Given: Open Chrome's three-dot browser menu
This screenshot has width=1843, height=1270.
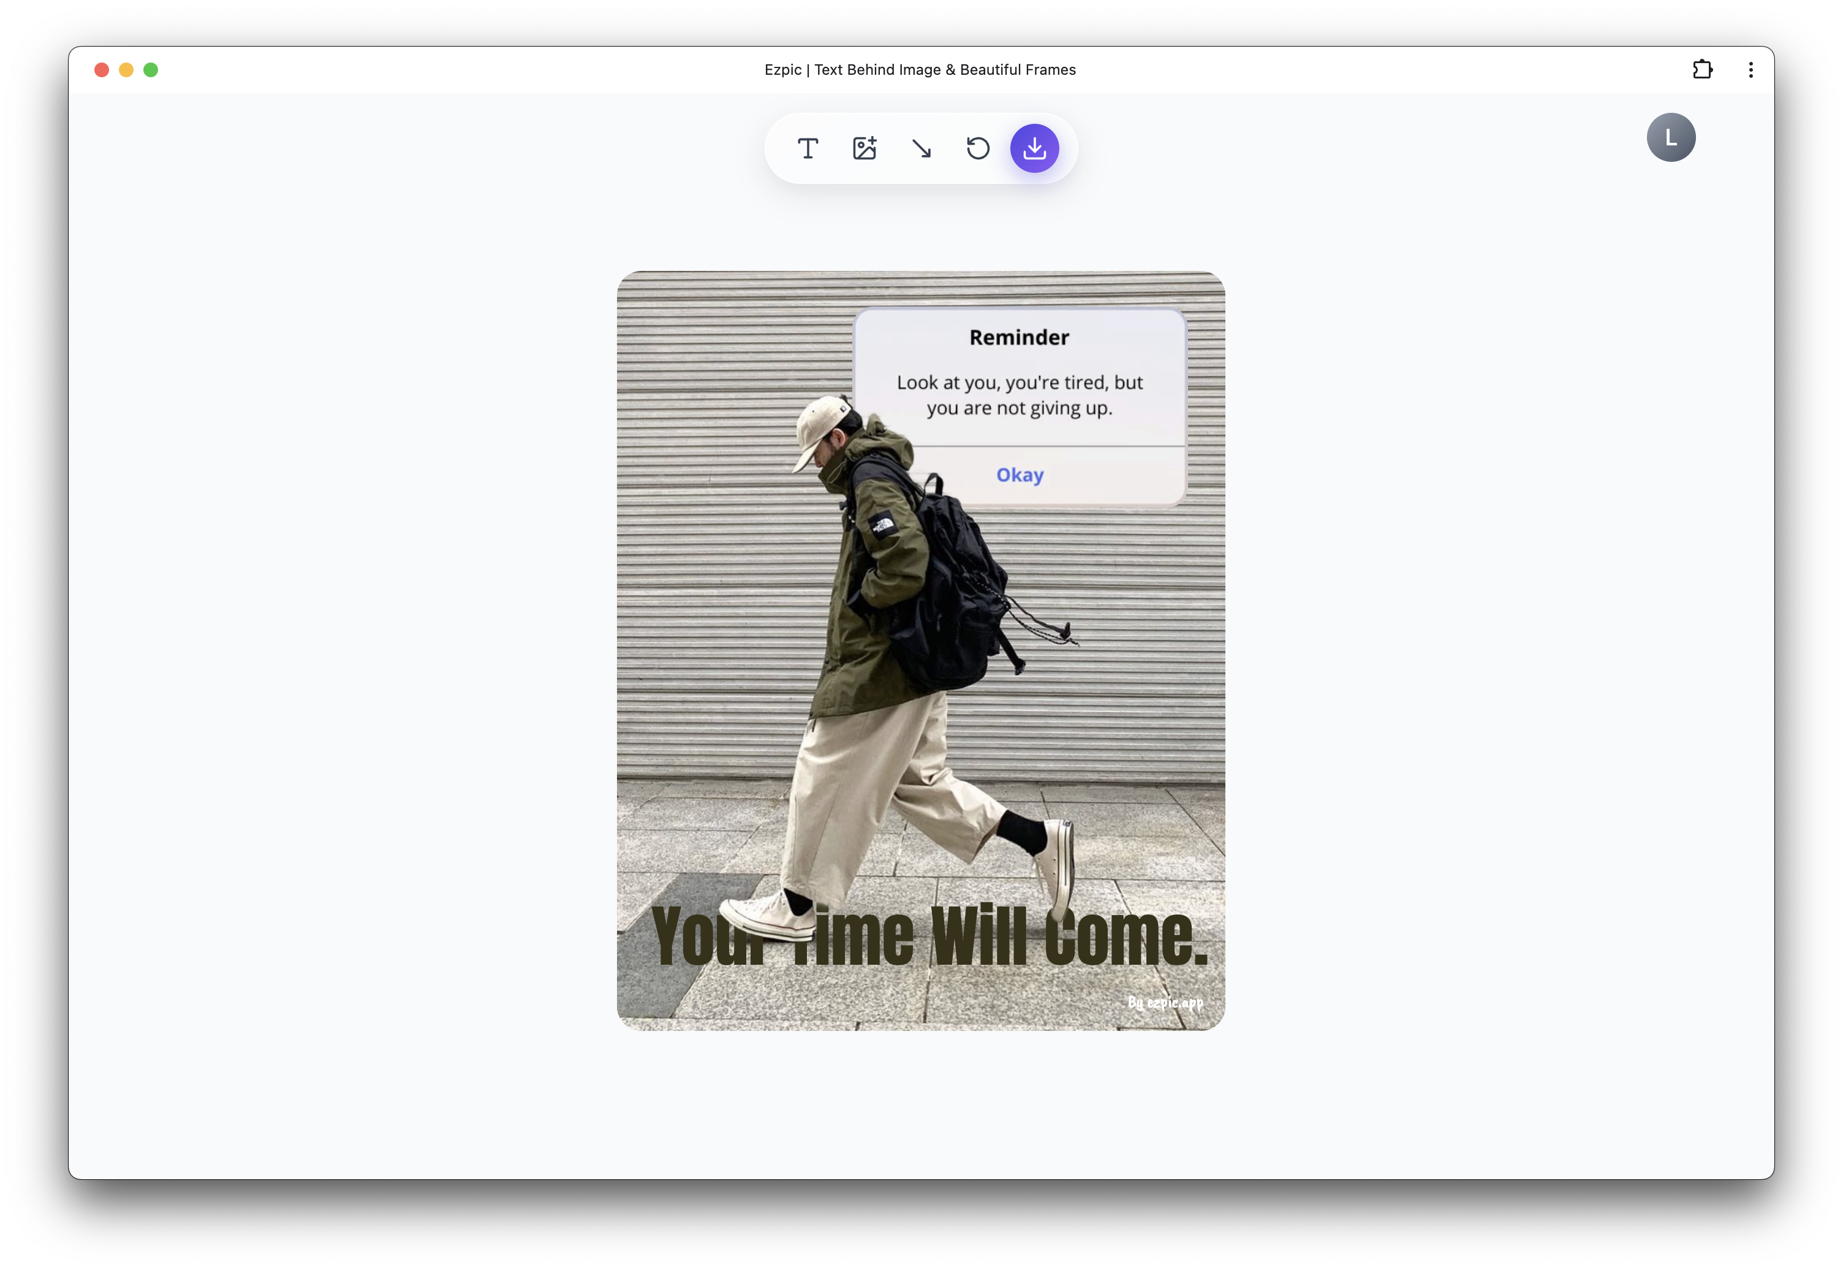Looking at the screenshot, I should click(1750, 69).
